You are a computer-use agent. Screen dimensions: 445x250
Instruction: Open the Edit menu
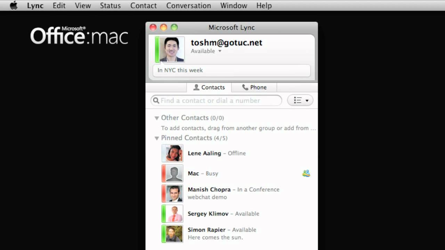[59, 6]
